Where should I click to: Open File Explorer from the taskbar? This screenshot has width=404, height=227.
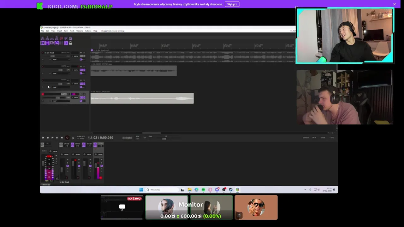(x=189, y=189)
